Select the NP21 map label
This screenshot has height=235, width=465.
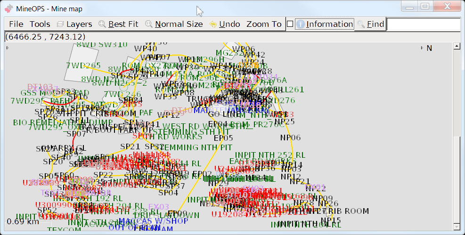[x=300, y=181]
